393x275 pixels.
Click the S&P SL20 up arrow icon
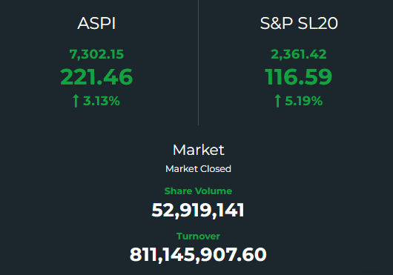tap(277, 101)
